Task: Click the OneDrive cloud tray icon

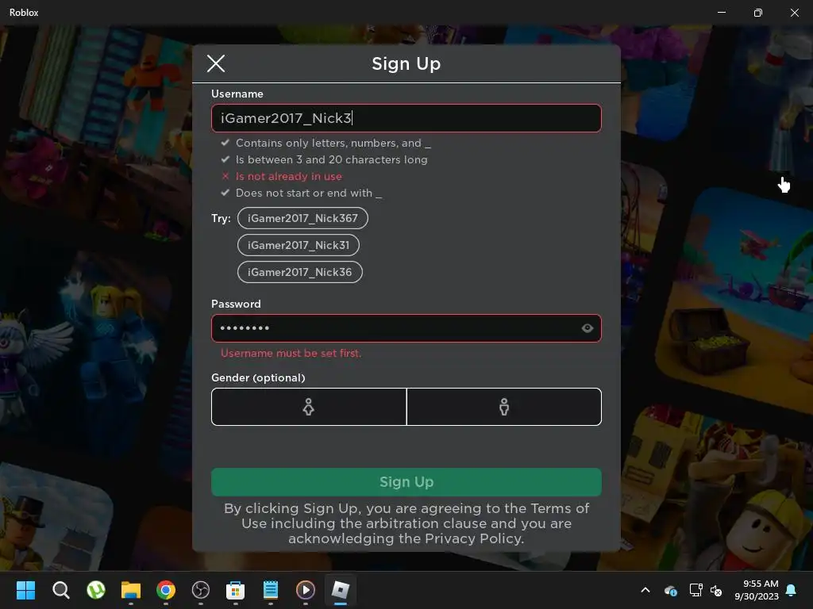Action: point(670,590)
